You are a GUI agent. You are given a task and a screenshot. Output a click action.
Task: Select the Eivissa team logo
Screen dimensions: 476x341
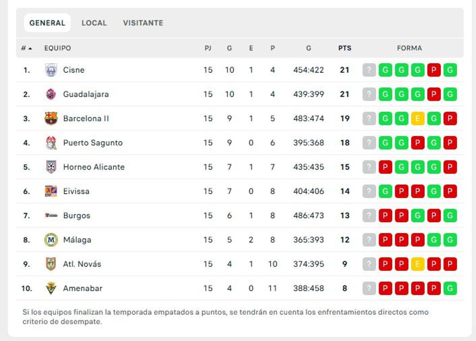point(51,191)
